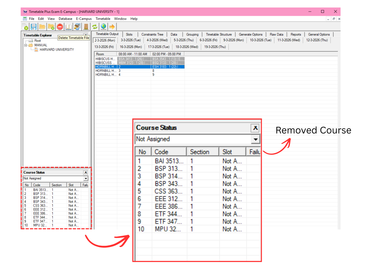Open the Reports tab
366x265 pixels.
296,34
